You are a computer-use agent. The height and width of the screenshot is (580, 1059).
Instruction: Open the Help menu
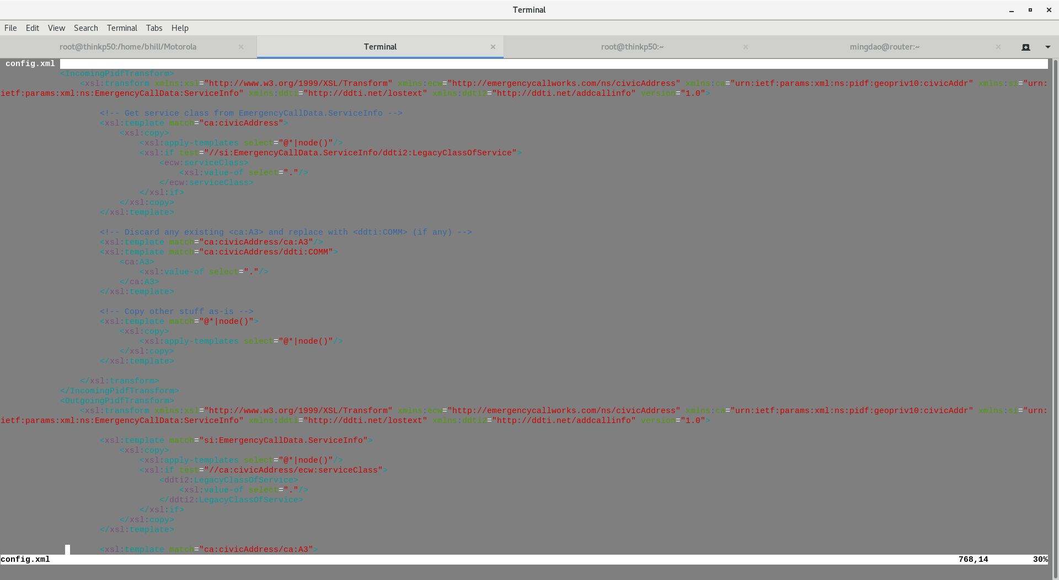point(180,28)
